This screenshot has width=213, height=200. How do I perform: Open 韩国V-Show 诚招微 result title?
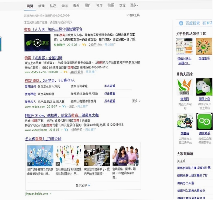click(62, 115)
